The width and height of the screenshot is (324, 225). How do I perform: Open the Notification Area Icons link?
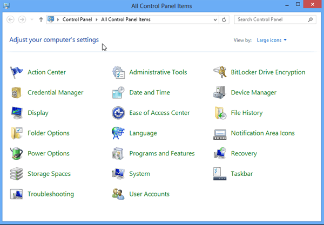262,133
